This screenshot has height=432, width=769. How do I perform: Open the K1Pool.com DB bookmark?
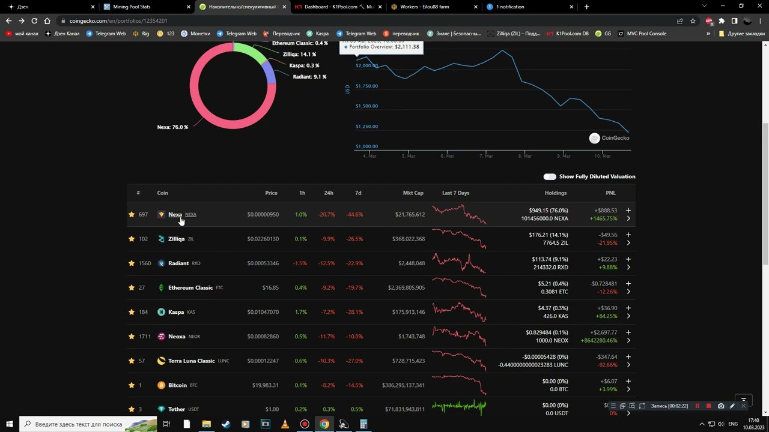(x=568, y=34)
